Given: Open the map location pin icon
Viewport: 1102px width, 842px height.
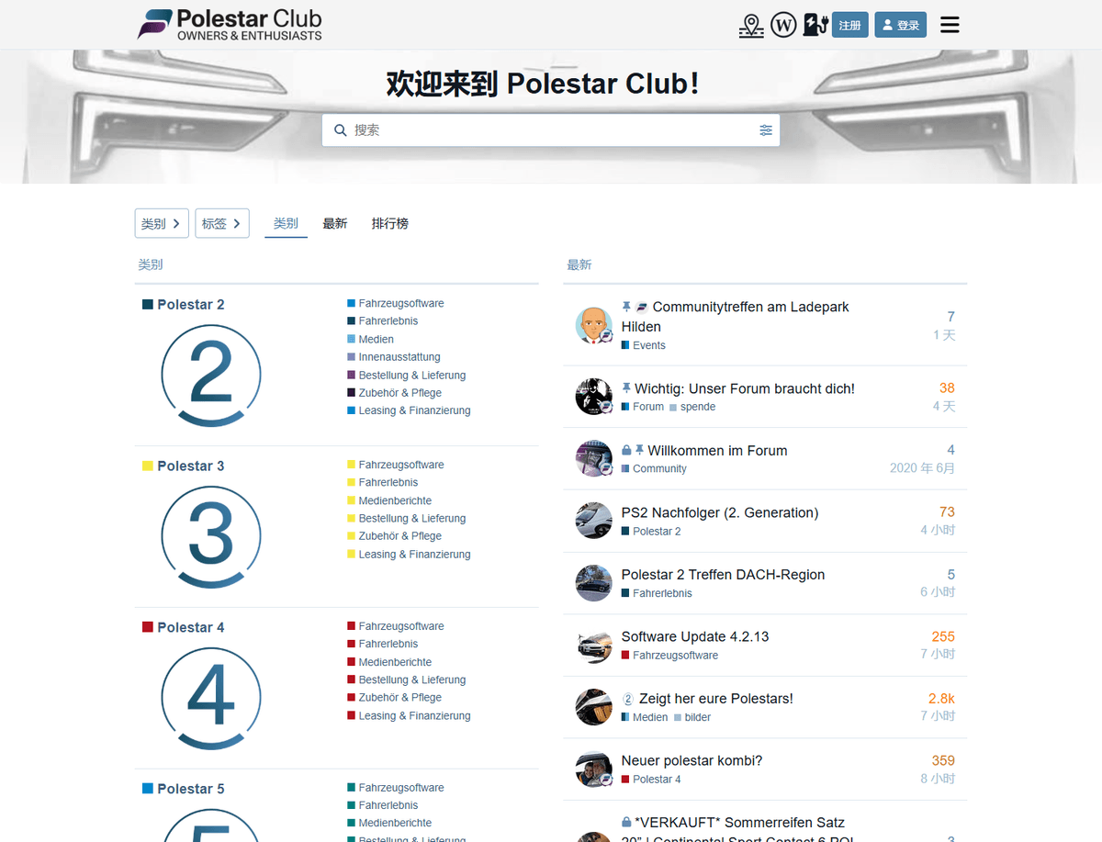Looking at the screenshot, I should 751,25.
